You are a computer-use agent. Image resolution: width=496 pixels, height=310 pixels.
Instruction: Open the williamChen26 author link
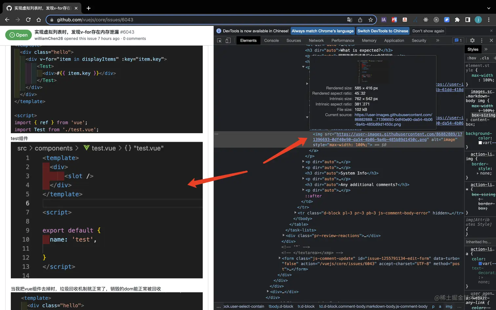[x=49, y=38]
